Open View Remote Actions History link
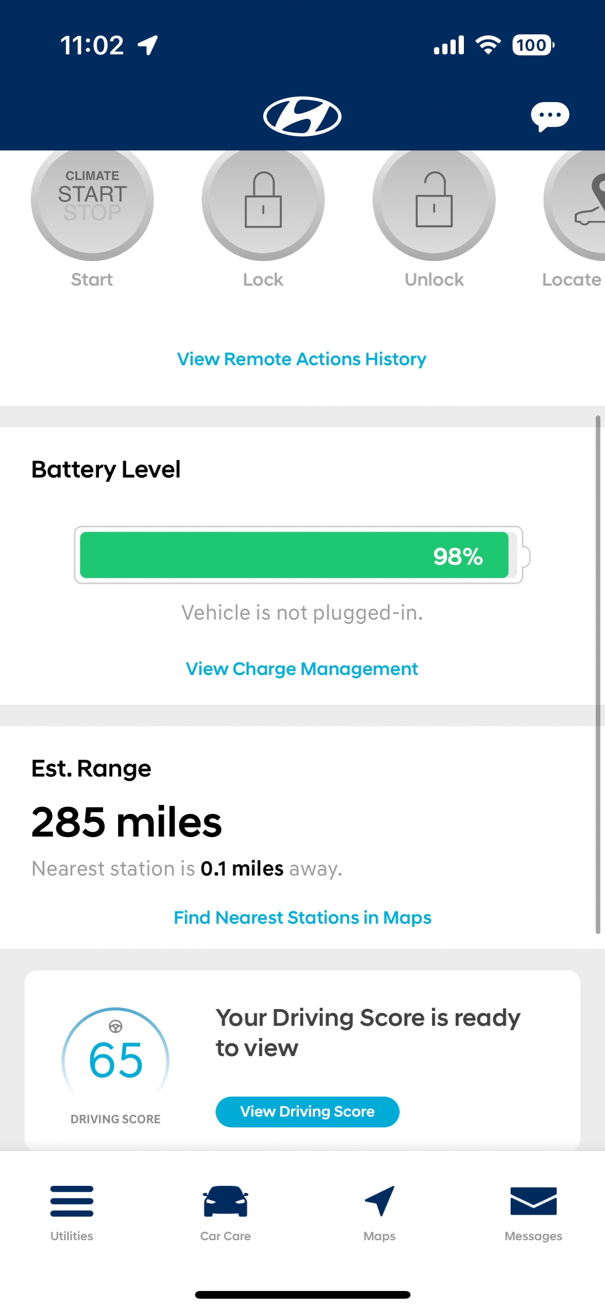 coord(301,359)
